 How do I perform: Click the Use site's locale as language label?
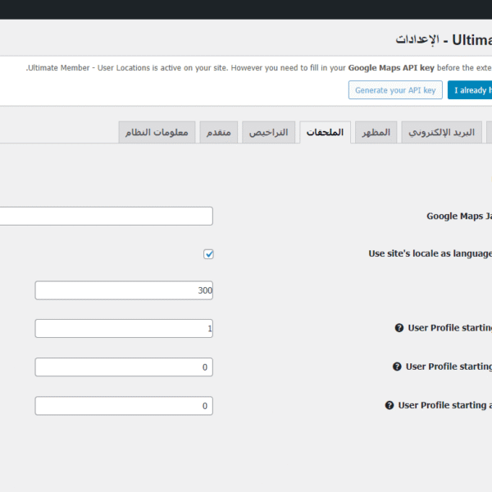click(x=430, y=253)
